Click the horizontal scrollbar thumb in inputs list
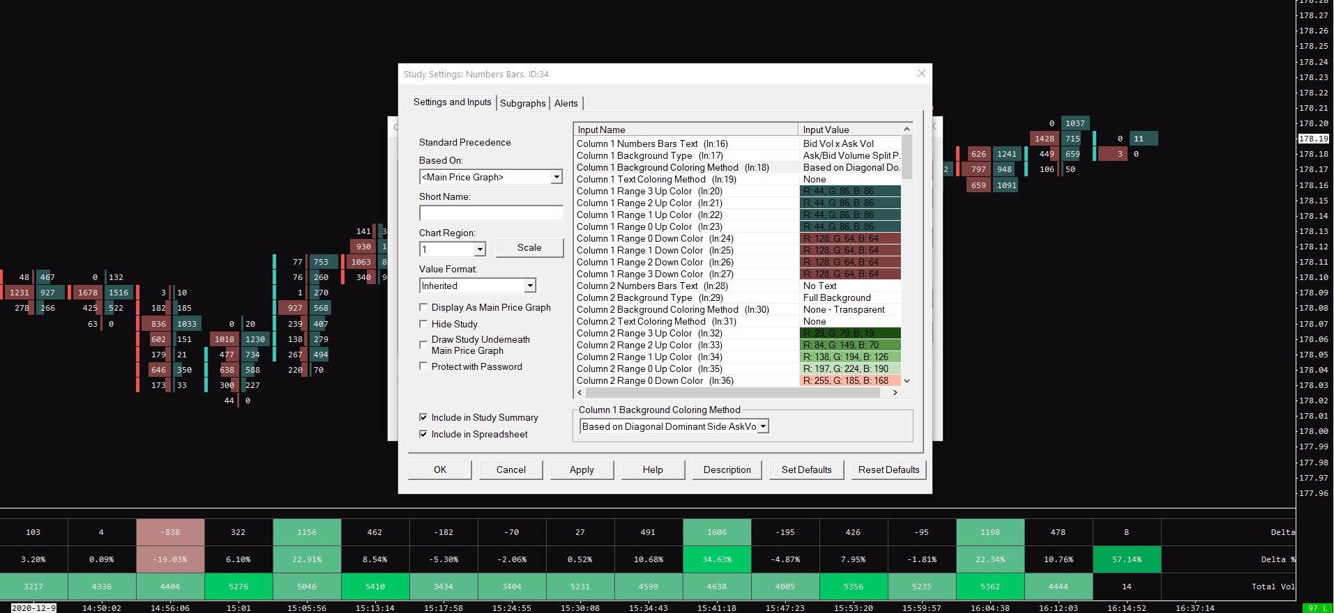 pyautogui.click(x=732, y=393)
